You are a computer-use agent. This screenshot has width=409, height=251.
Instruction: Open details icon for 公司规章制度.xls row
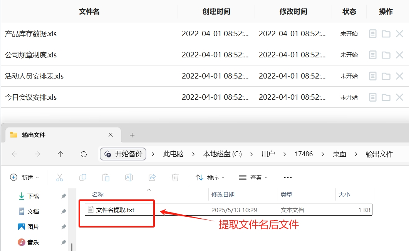373,55
